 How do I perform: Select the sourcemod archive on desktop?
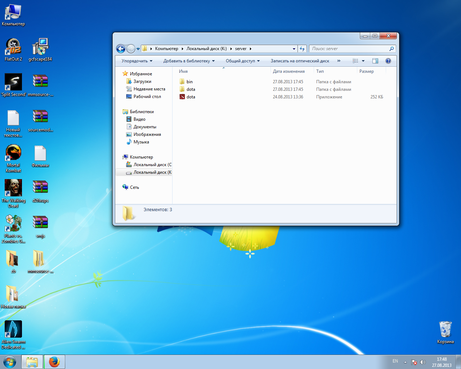click(40, 120)
